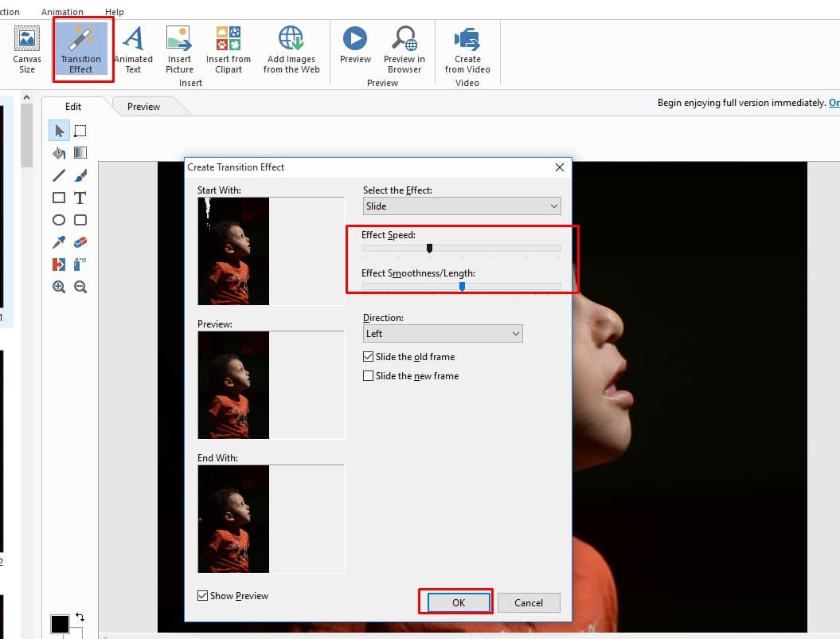Open the Animation menu
The height and width of the screenshot is (639, 840).
62,12
